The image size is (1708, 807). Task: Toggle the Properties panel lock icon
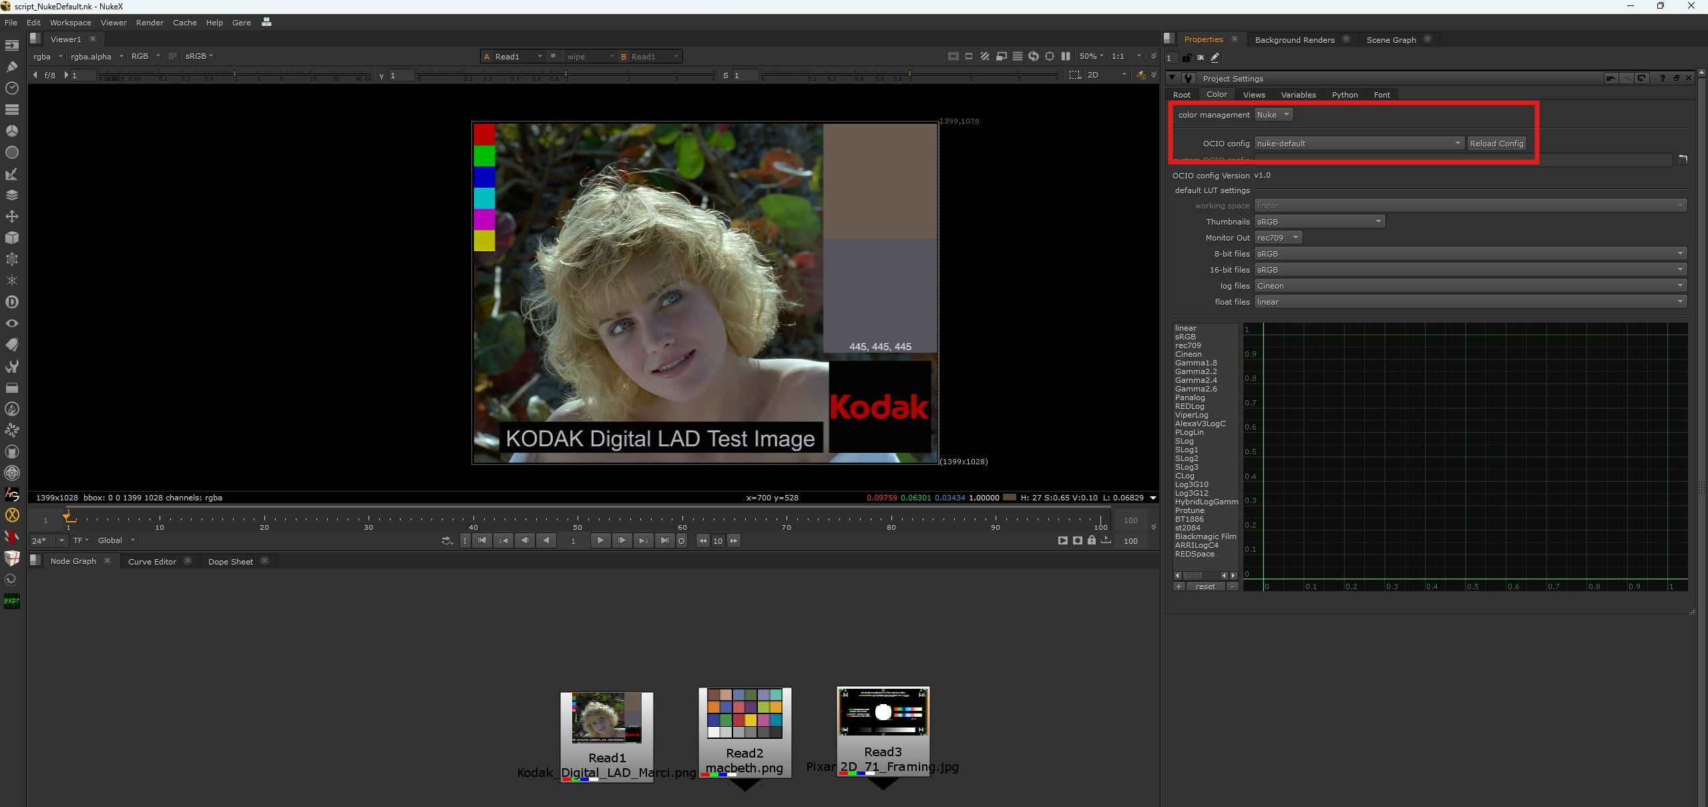pyautogui.click(x=1187, y=57)
